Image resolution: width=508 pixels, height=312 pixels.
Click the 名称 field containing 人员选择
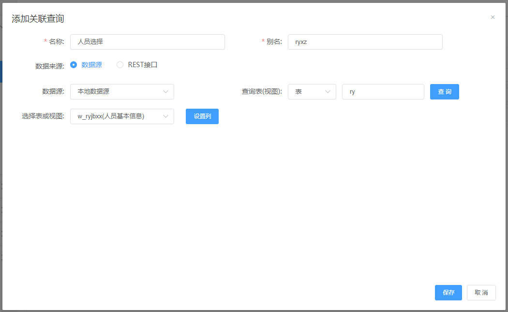coord(147,42)
